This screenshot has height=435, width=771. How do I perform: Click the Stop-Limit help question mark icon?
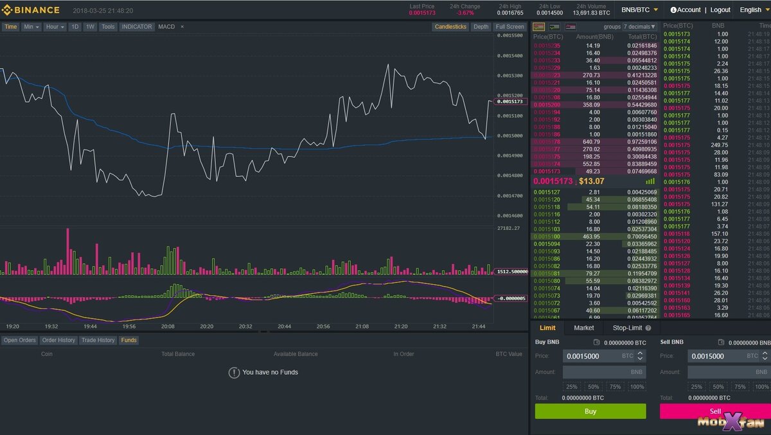tap(648, 328)
